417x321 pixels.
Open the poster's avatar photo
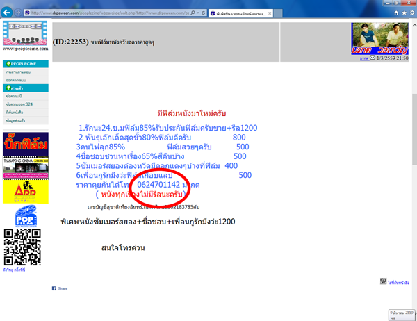pyautogui.click(x=379, y=39)
